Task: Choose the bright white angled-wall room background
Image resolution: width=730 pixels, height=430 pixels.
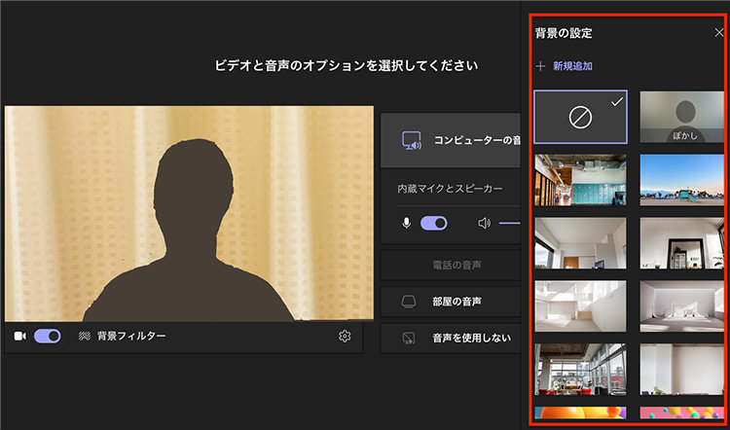Action: [580, 306]
